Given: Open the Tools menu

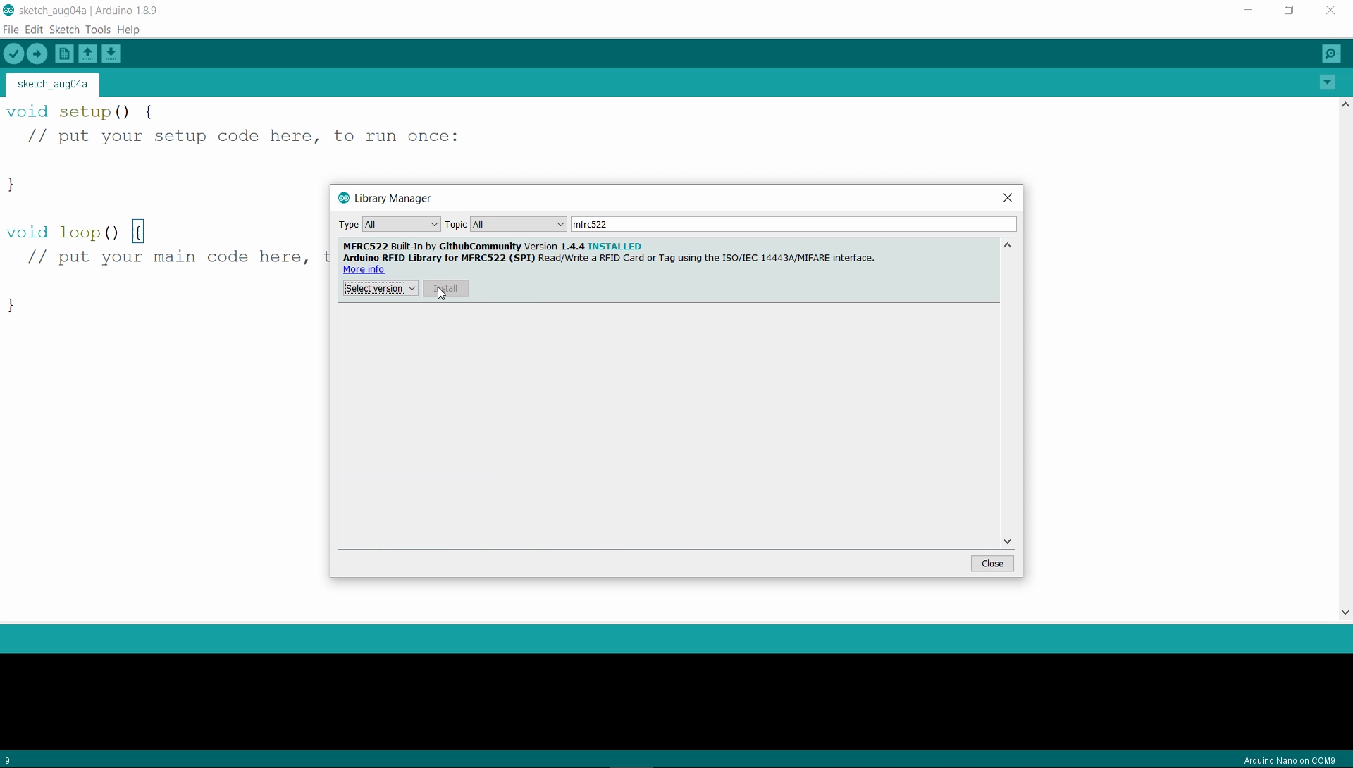Looking at the screenshot, I should click(98, 30).
